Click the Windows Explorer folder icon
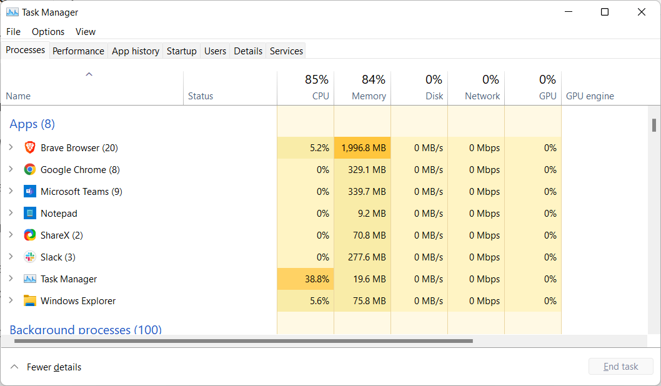The width and height of the screenshot is (661, 386). click(x=30, y=300)
